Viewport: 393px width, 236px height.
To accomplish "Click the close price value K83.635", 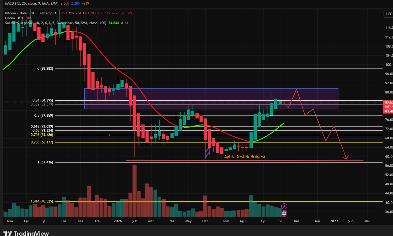I will coord(104,13).
